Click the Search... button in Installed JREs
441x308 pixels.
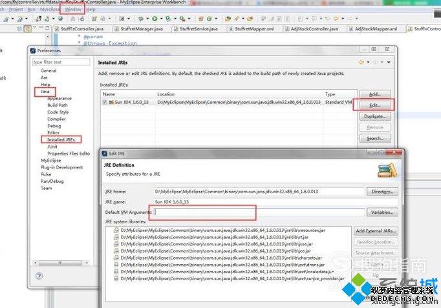375,138
